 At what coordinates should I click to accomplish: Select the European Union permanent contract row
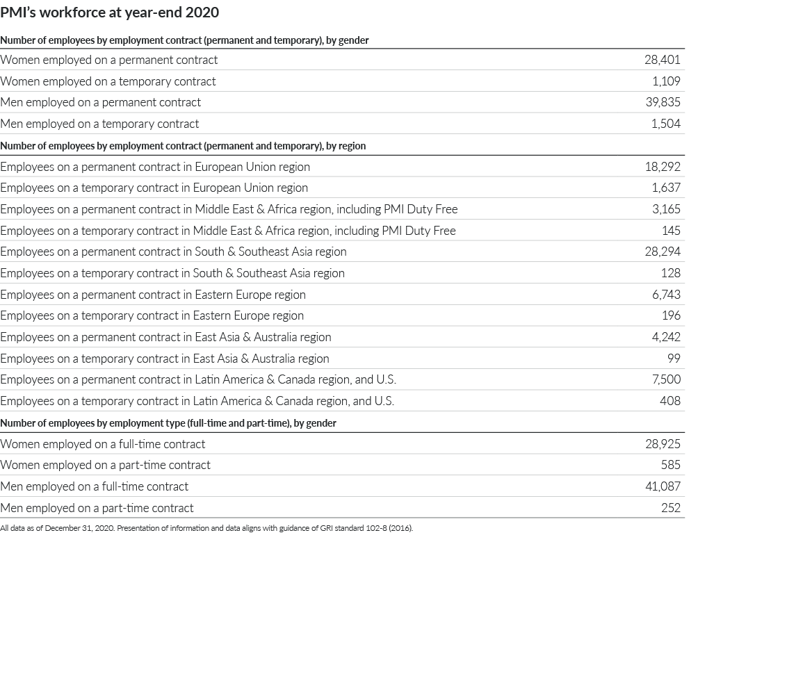(156, 167)
